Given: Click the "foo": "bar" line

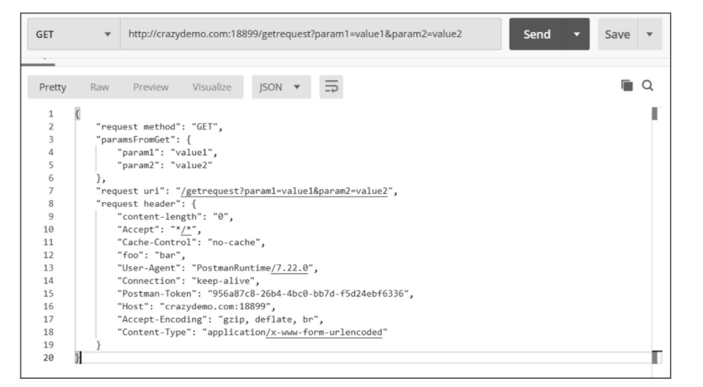Looking at the screenshot, I should [151, 256].
